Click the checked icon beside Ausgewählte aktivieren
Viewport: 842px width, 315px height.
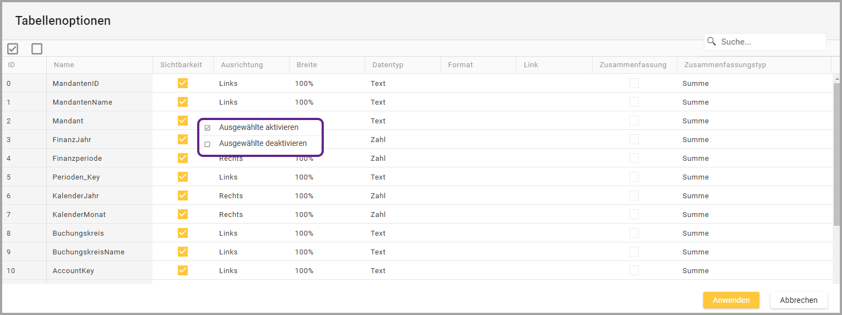click(208, 128)
